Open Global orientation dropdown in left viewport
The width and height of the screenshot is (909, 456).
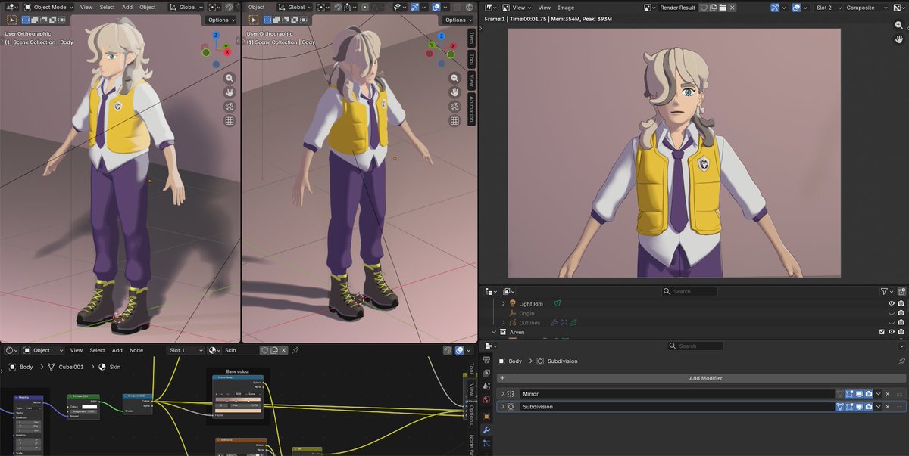coord(187,7)
